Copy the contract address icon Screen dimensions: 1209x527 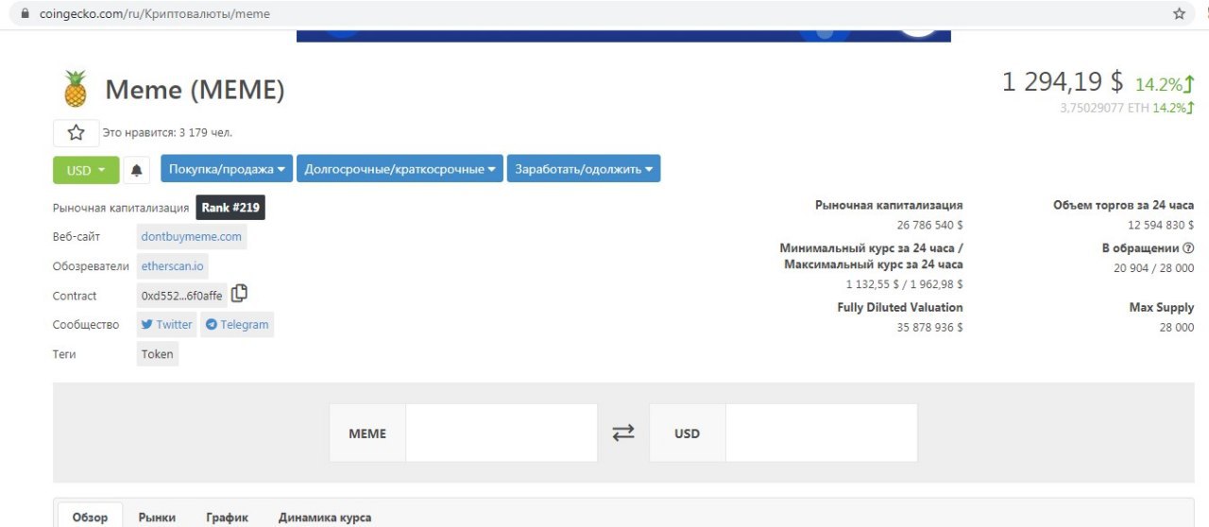pyautogui.click(x=240, y=294)
